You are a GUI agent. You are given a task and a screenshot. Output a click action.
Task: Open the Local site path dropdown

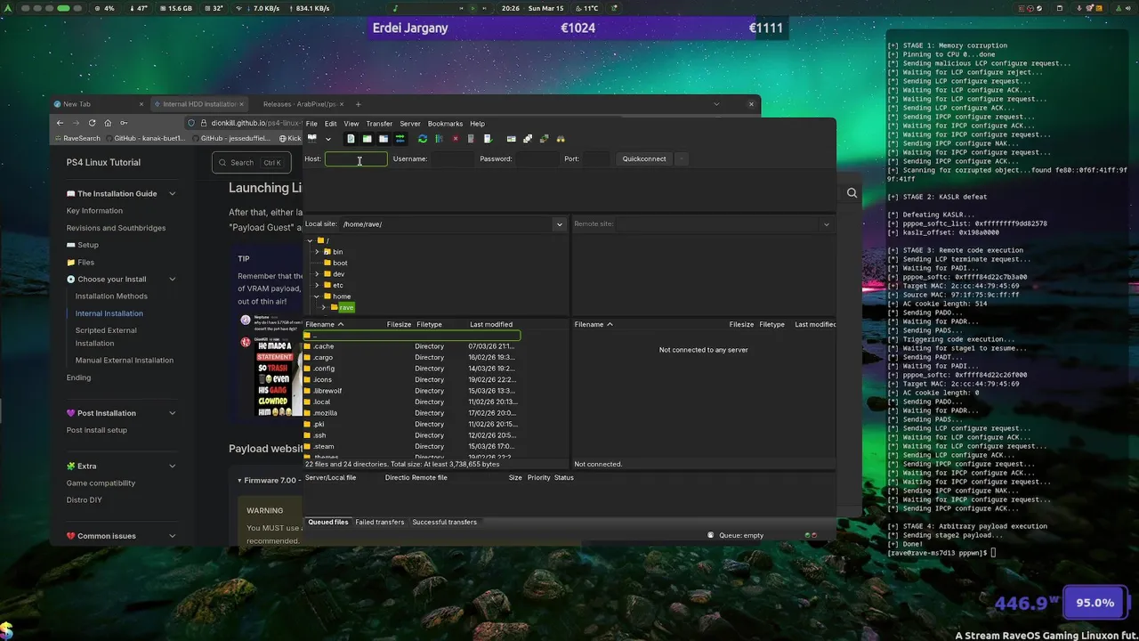click(559, 224)
